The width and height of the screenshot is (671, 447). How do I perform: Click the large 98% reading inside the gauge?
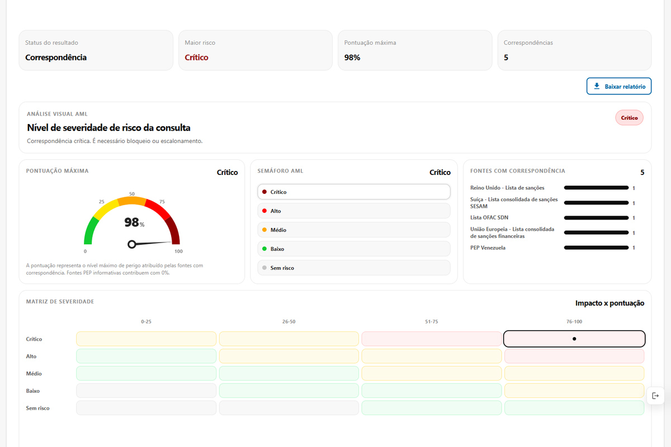coord(134,222)
